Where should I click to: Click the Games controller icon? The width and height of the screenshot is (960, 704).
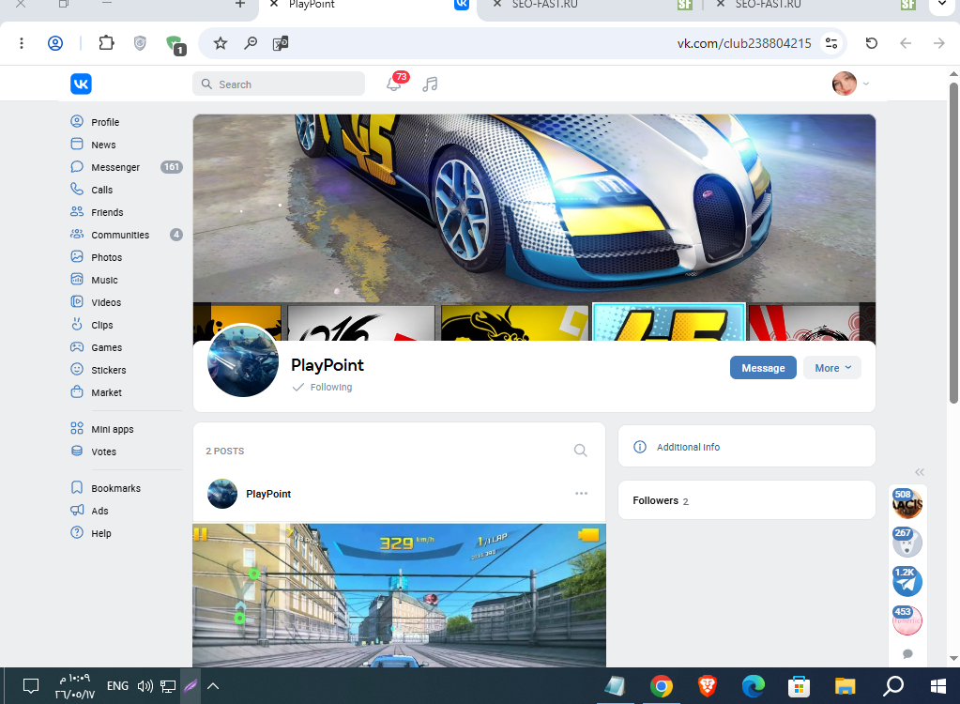(77, 347)
